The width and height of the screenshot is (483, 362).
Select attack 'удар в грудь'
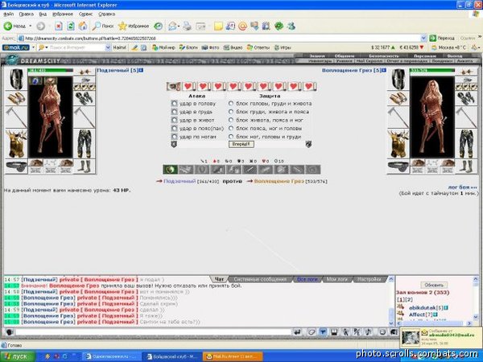175,112
